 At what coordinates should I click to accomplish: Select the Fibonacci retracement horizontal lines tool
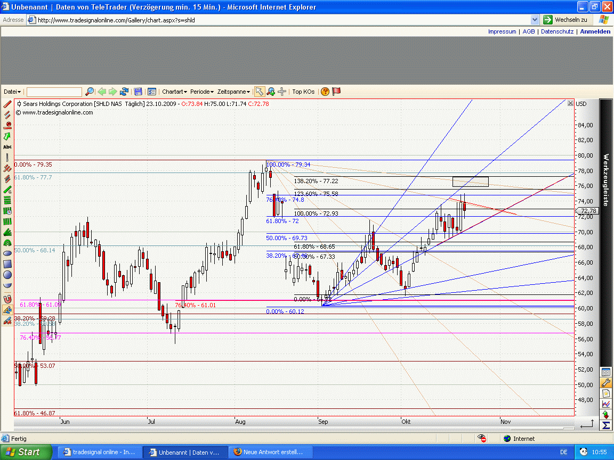pyautogui.click(x=7, y=200)
